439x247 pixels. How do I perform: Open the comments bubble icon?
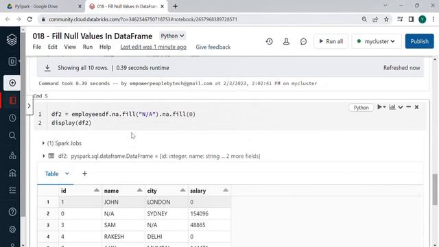click(x=303, y=41)
